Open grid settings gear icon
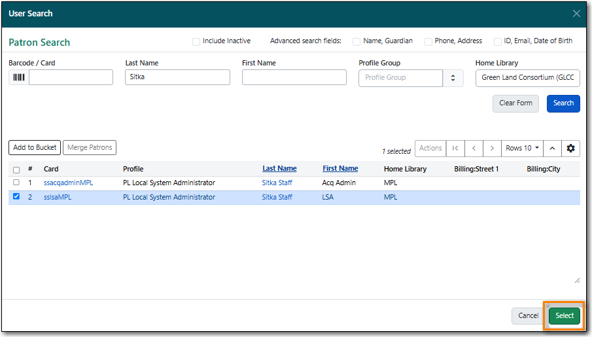Screen dimensions: 592x337 pos(570,148)
